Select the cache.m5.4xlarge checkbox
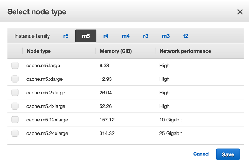Screen dimensions: 249x165 point(15,106)
